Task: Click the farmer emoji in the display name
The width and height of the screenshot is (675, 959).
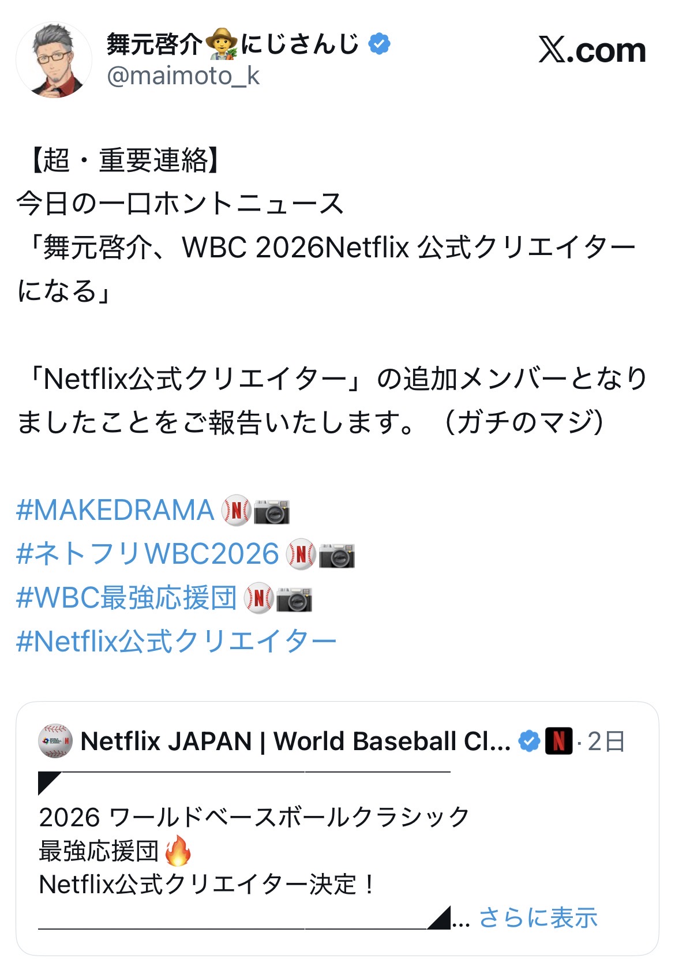Action: [222, 44]
